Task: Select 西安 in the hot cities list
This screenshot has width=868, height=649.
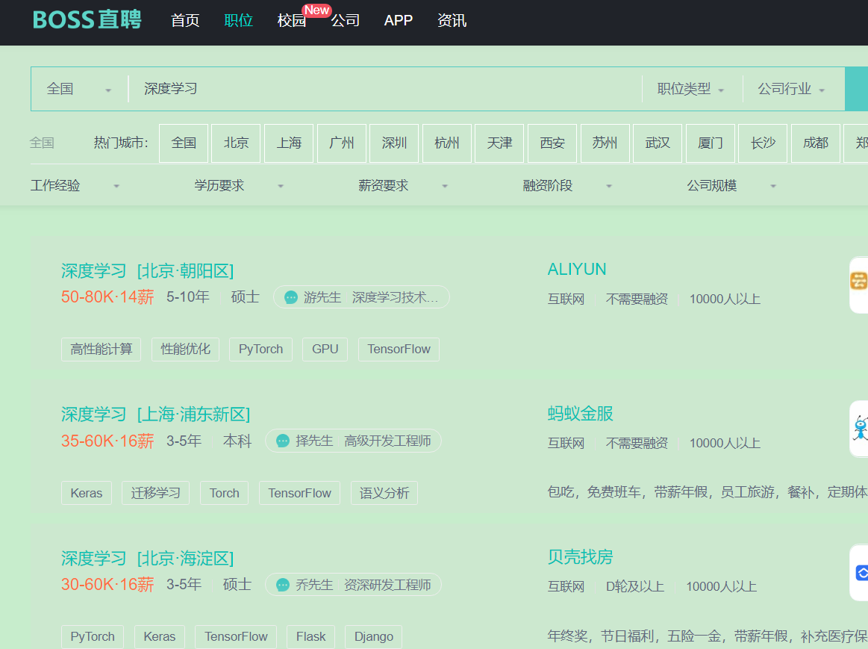Action: click(x=552, y=143)
